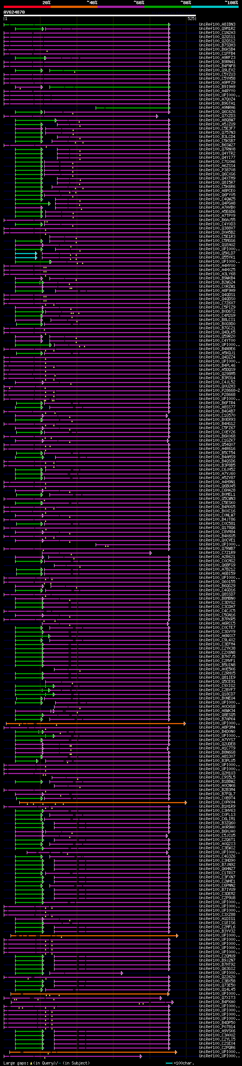The image size is (242, 1066).
Task: Open hit UniRef100_A0CKG8
Action: (217, 706)
